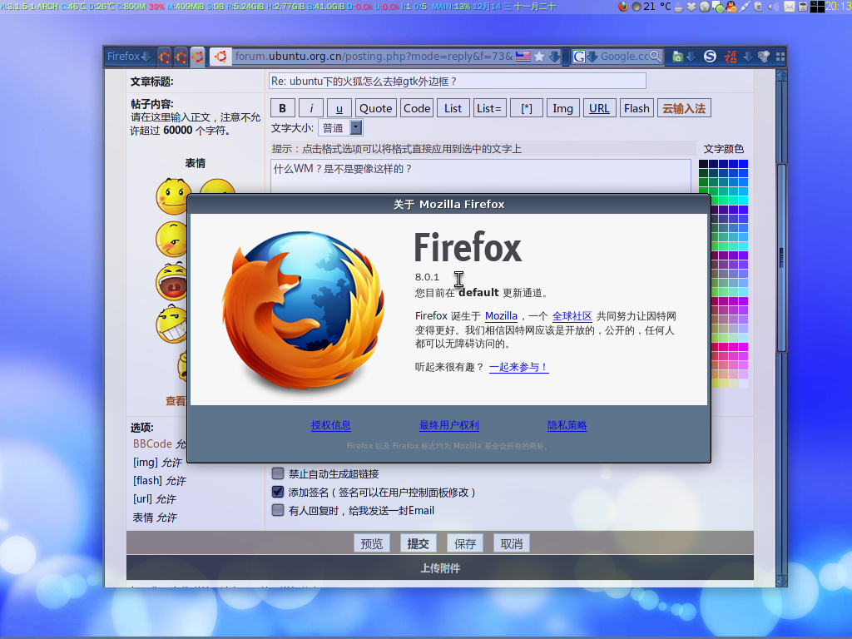
Task: Open the 授权信息 link
Action: coord(331,425)
